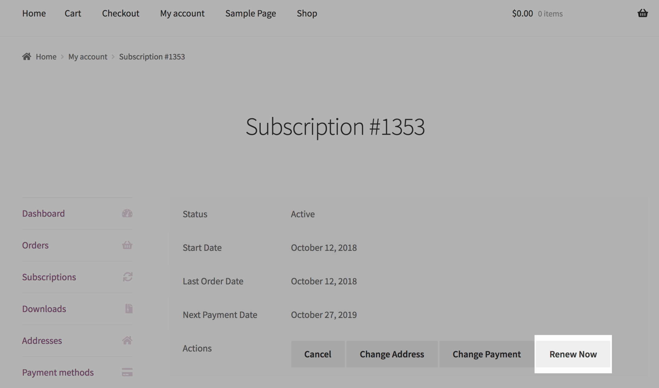The width and height of the screenshot is (659, 388).
Task: Navigate to the Cart page
Action: coord(72,13)
